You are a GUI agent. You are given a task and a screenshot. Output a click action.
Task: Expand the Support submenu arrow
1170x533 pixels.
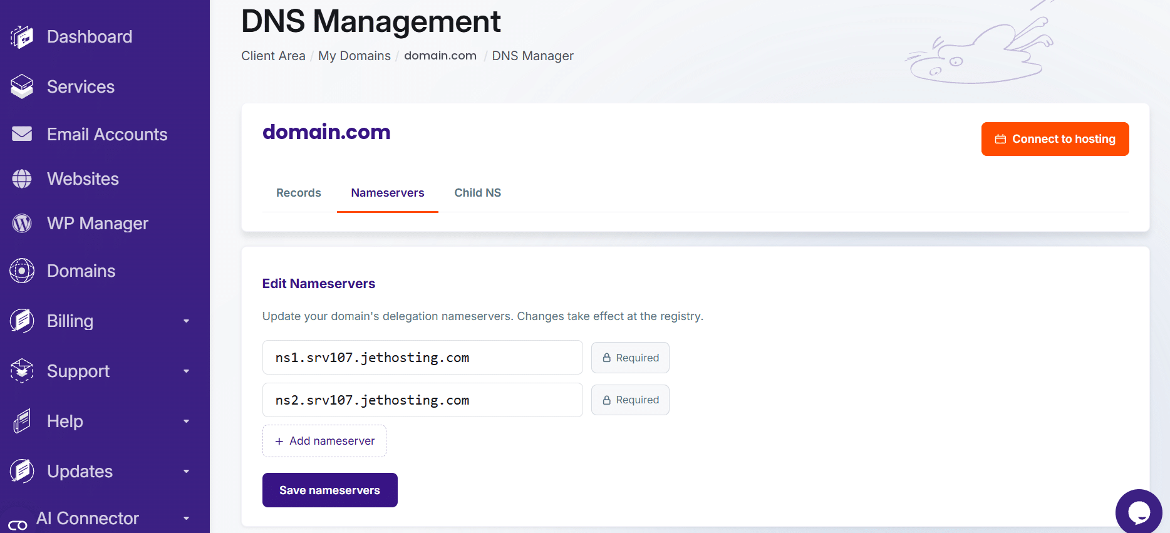(186, 371)
